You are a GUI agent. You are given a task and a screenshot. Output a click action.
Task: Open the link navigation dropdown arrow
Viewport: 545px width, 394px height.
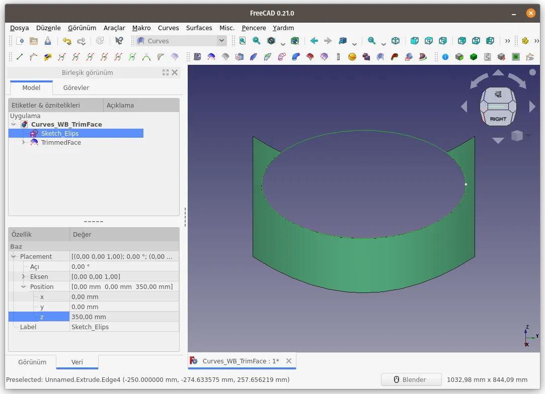point(355,43)
